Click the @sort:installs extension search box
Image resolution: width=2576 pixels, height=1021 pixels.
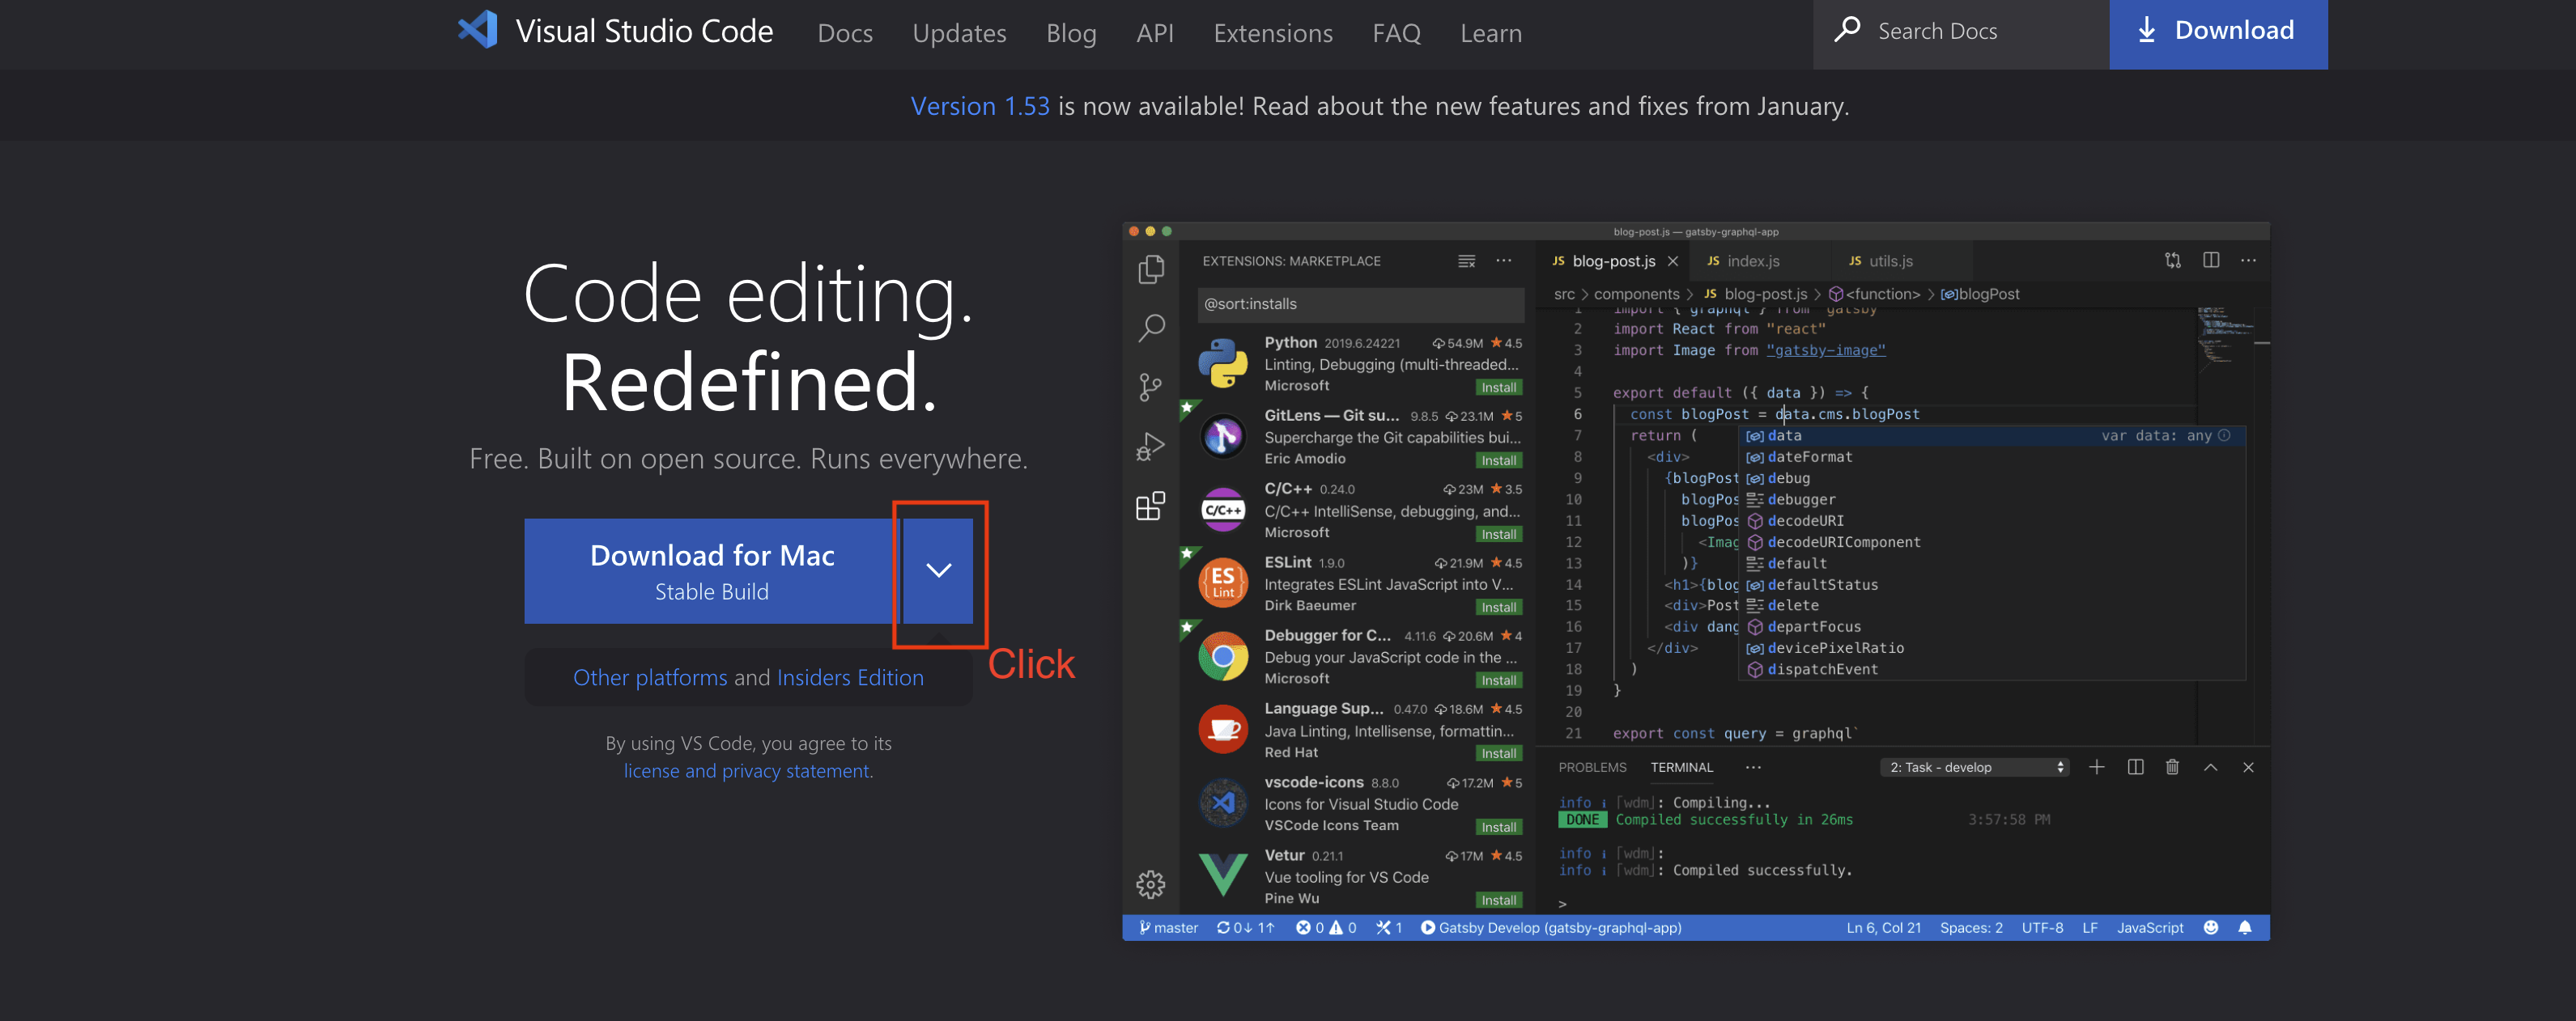1360,303
